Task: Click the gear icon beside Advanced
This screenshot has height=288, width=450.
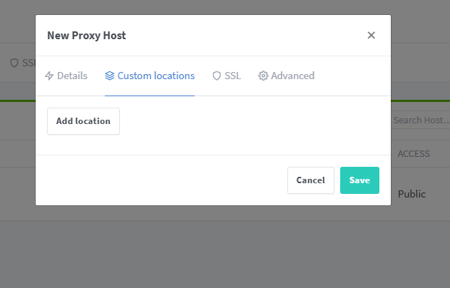Action: 263,76
